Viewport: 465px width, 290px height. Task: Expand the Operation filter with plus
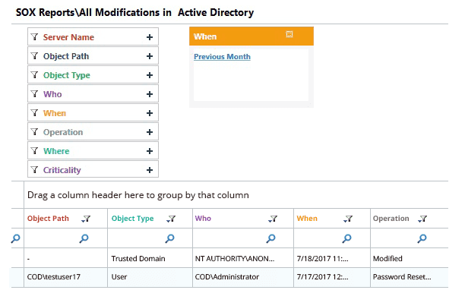[x=150, y=132]
